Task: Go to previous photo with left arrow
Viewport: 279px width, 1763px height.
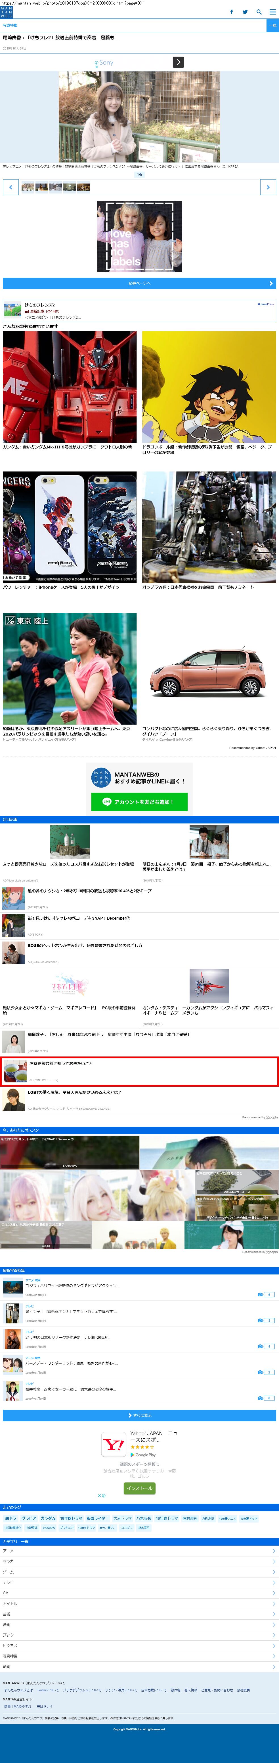Action: coord(10,187)
